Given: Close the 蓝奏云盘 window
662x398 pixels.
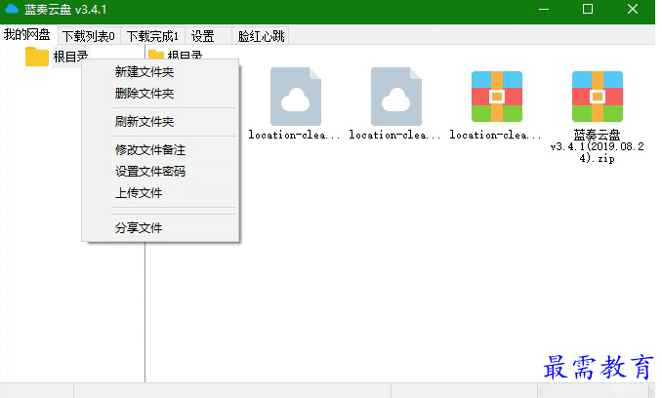Looking at the screenshot, I should [x=633, y=10].
